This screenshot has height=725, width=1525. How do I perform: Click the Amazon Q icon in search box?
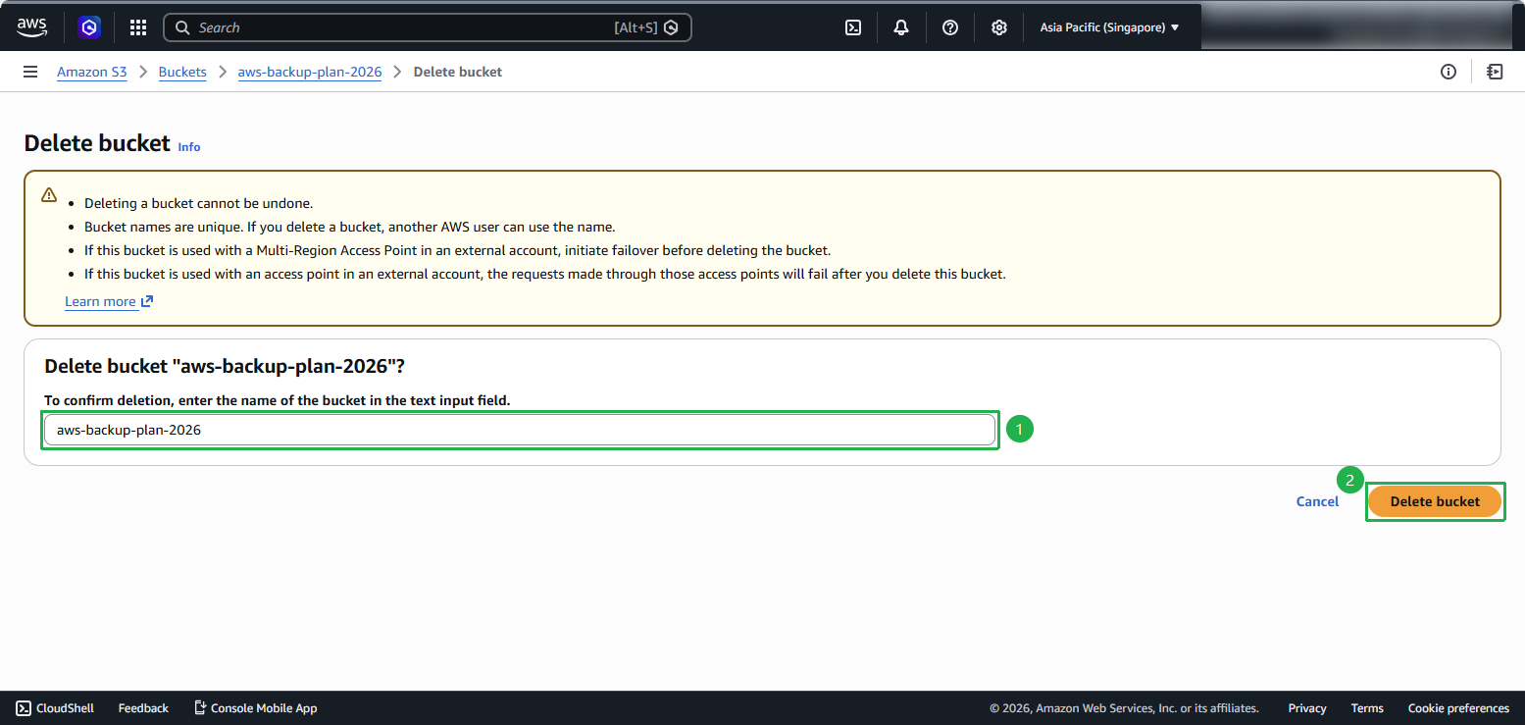point(672,27)
